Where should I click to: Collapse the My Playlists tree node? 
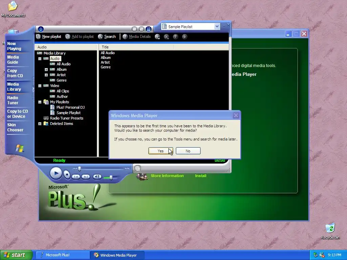[40, 102]
